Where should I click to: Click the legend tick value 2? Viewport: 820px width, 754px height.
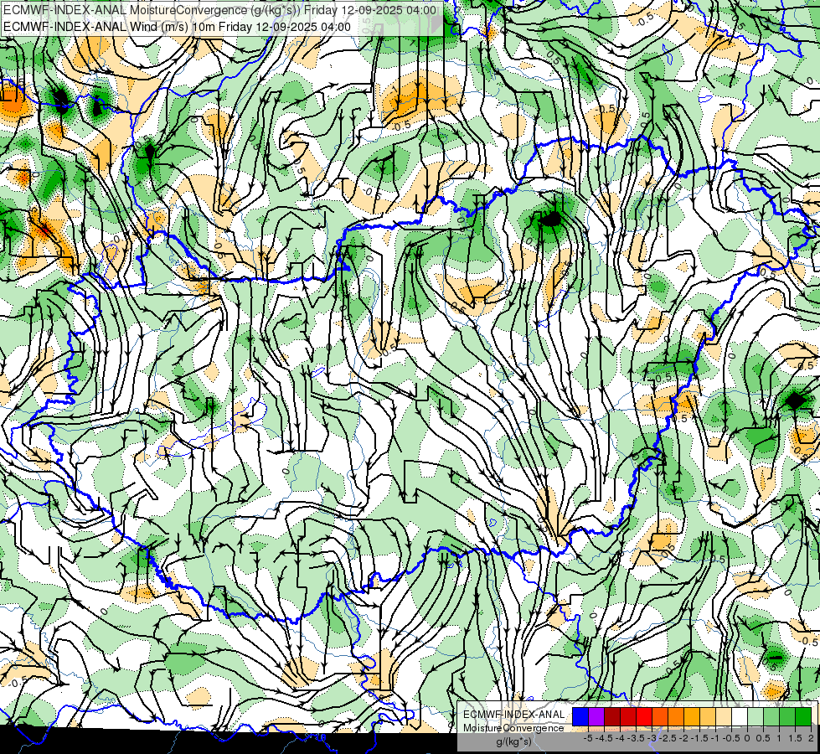[811, 738]
